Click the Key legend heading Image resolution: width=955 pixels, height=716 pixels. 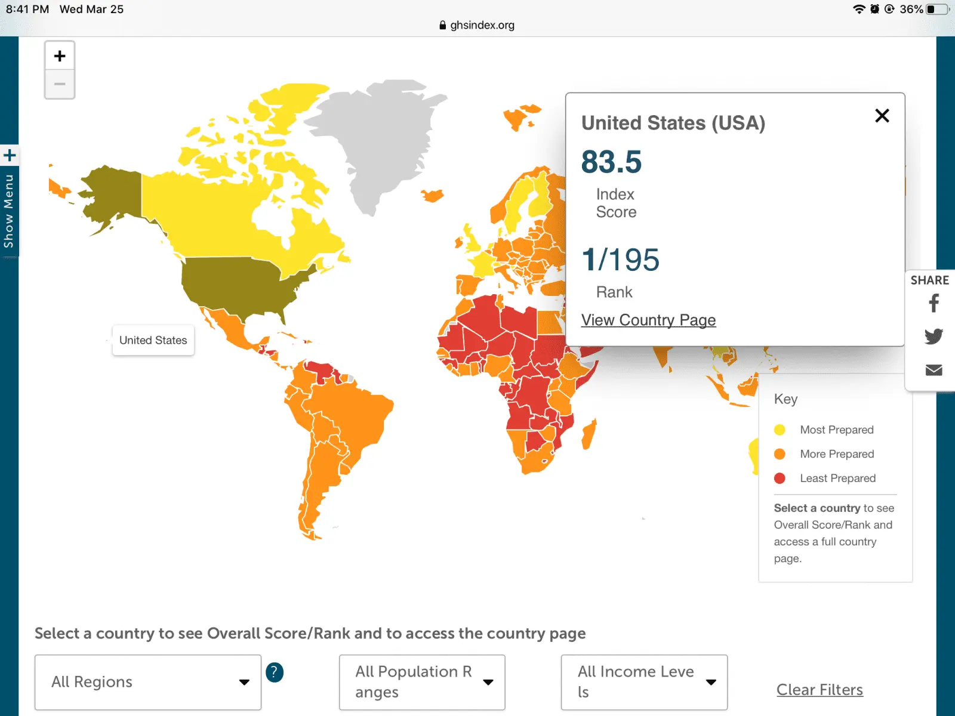[x=785, y=399]
